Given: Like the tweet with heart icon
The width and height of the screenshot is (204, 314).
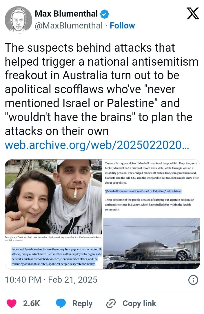Looking at the screenshot, I should [12, 303].
